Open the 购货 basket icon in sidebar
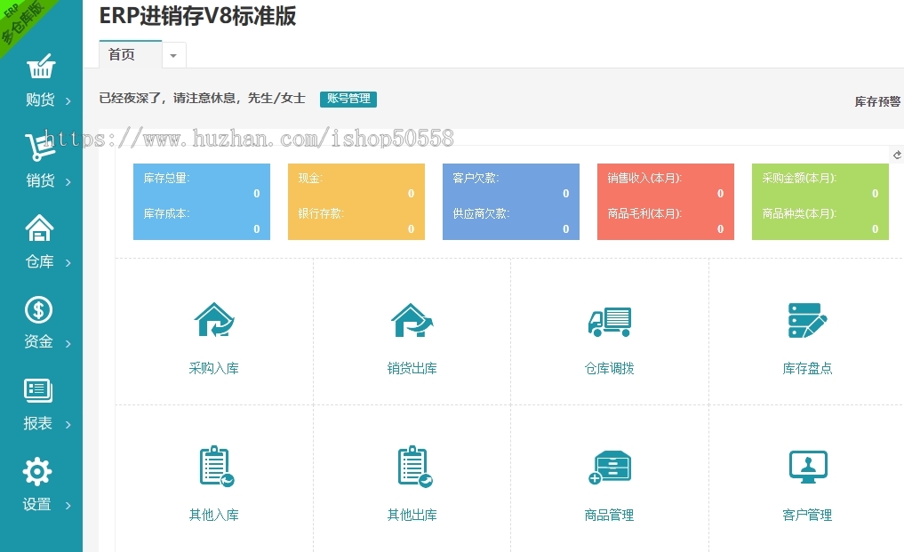Viewport: 904px width, 552px height. click(41, 67)
